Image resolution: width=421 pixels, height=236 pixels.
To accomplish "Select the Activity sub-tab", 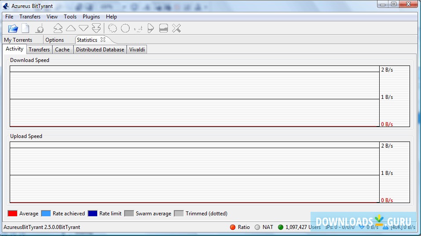I will [15, 49].
